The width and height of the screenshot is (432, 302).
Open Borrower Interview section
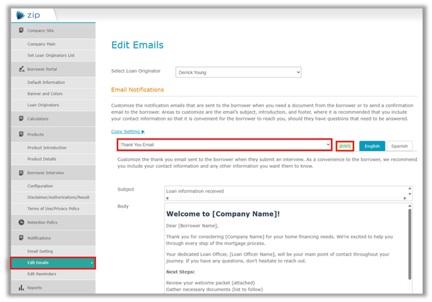click(x=53, y=173)
